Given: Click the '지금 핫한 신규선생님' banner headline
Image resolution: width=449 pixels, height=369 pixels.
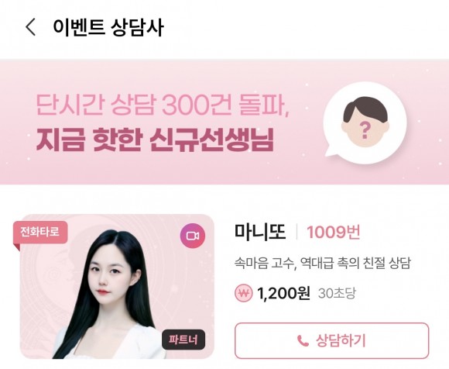Looking at the screenshot, I should coord(155,140).
